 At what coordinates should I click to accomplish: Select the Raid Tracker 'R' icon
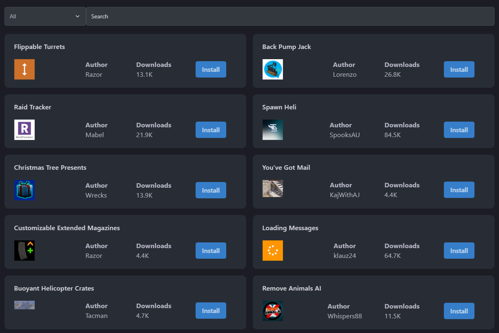(x=24, y=130)
